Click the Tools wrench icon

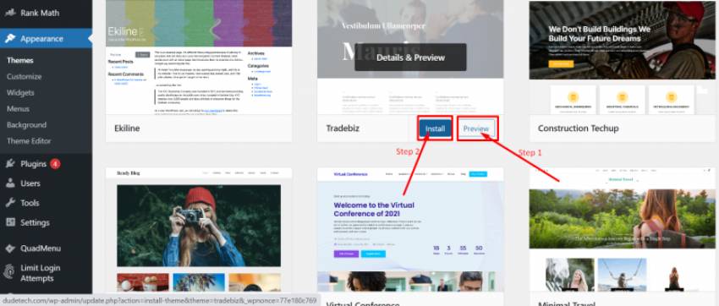coord(10,203)
